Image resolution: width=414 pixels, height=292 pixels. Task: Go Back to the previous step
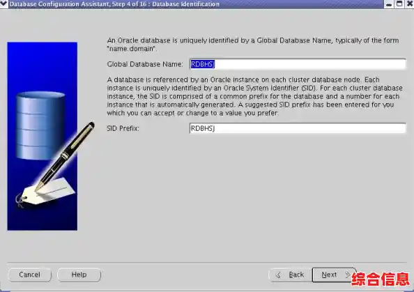pyautogui.click(x=290, y=275)
